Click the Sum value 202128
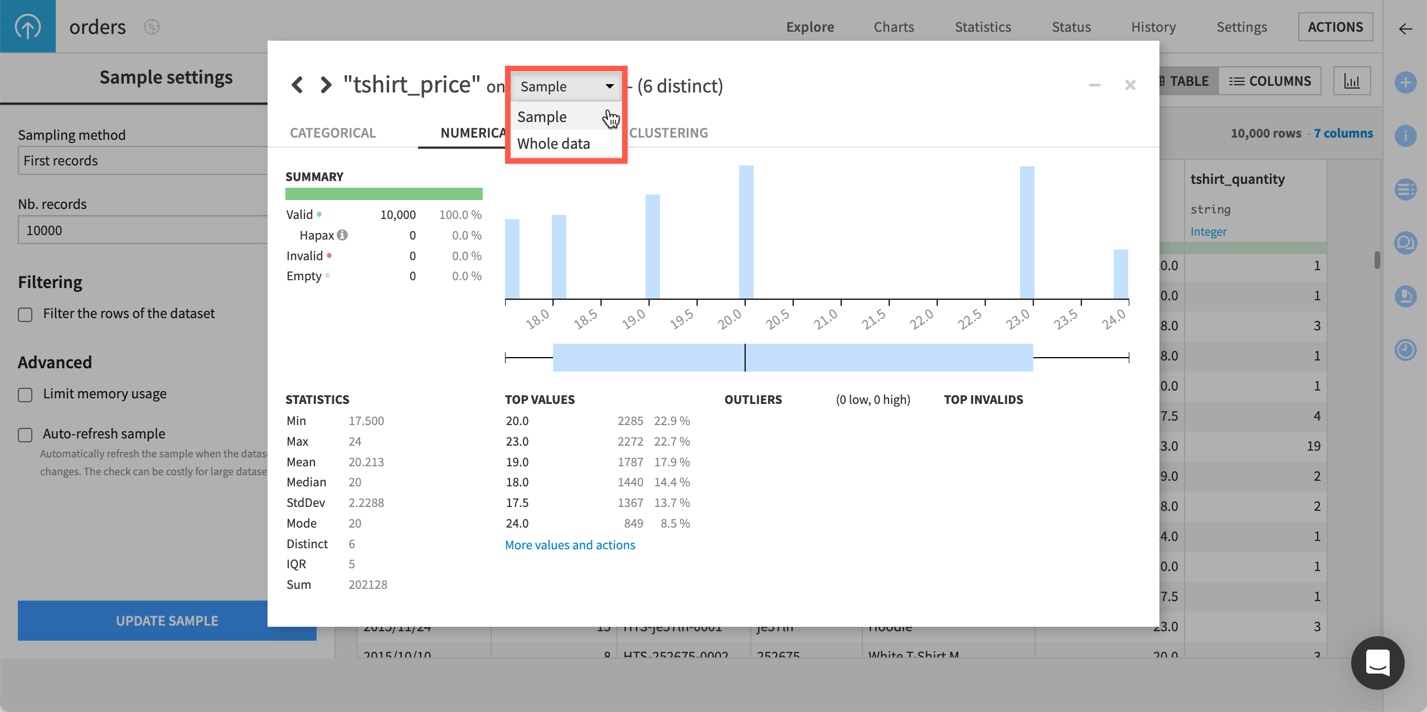The image size is (1427, 712). [x=368, y=584]
